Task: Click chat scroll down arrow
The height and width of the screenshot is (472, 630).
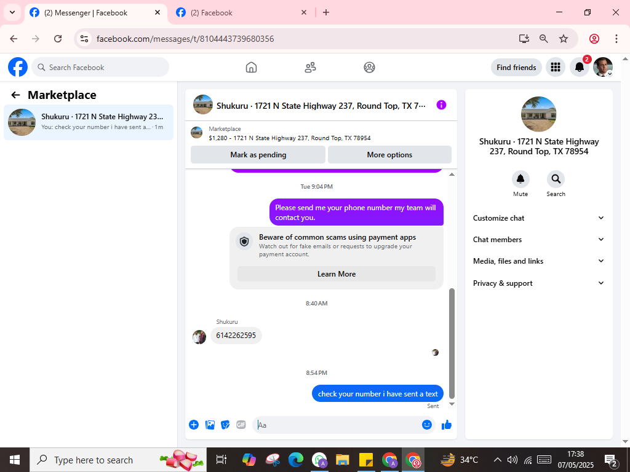Action: tap(452, 404)
